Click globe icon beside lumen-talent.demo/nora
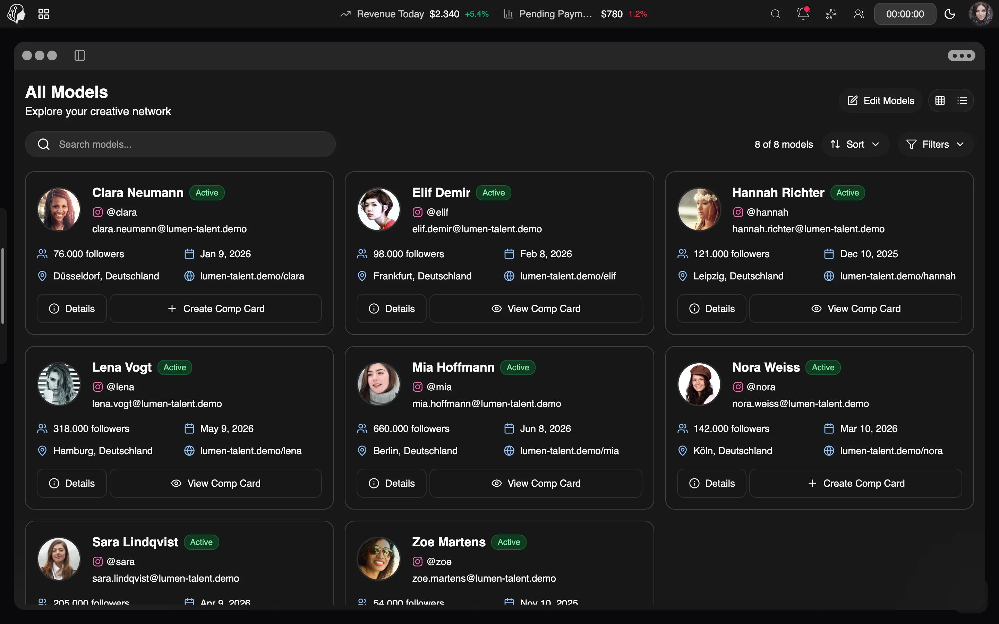Image resolution: width=999 pixels, height=624 pixels. tap(829, 451)
